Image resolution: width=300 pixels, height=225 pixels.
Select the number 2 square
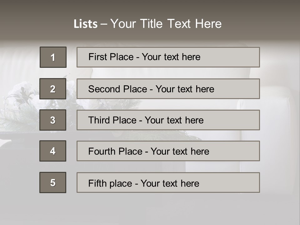coord(53,89)
